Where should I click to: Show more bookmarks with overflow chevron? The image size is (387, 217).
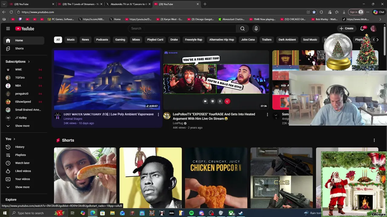pyautogui.click(x=380, y=19)
